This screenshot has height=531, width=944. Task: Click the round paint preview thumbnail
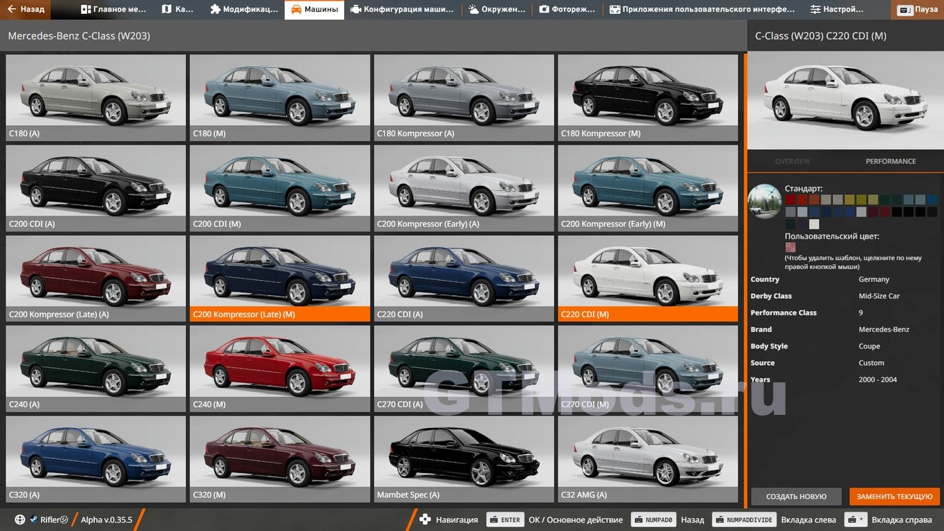(x=764, y=201)
